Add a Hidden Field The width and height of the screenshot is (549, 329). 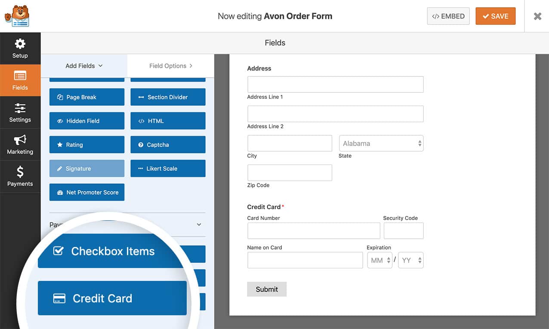(87, 121)
